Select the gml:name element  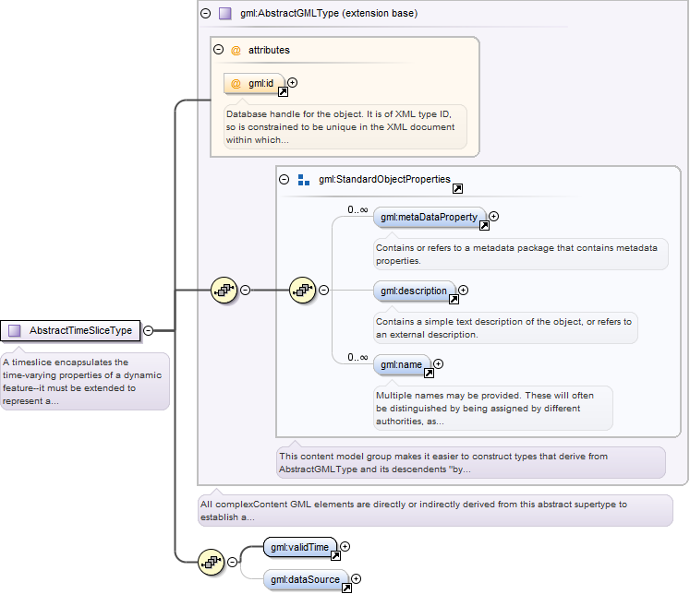coord(402,364)
